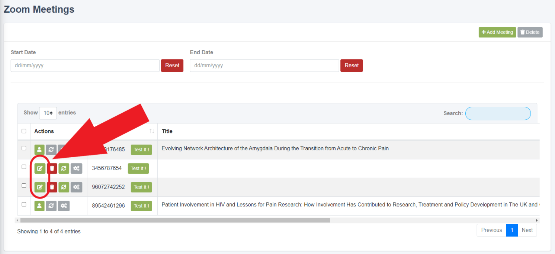
Task: Click the Add Meeting button
Action: click(x=497, y=32)
